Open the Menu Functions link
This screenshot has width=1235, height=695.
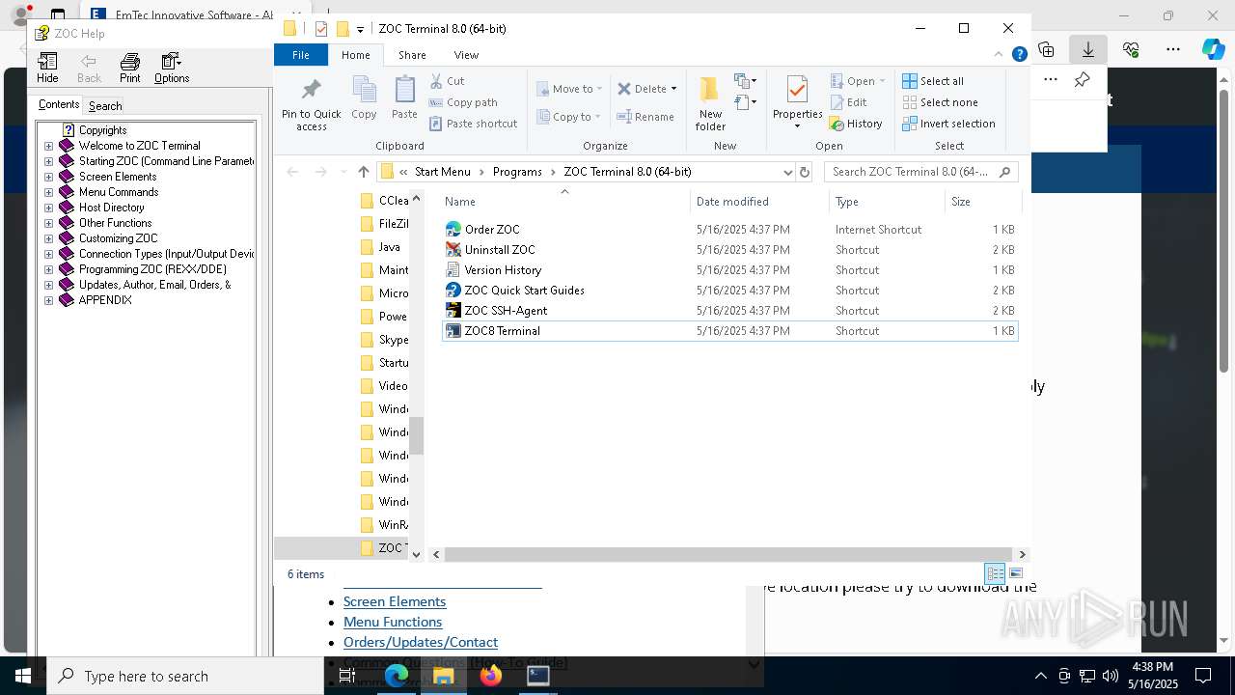coord(393,622)
